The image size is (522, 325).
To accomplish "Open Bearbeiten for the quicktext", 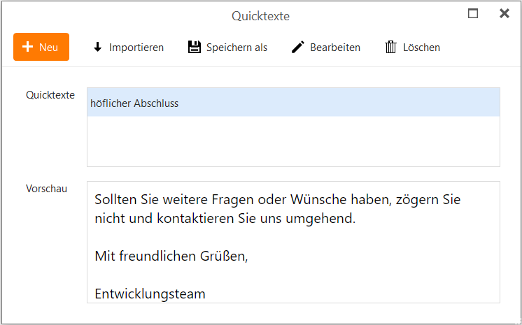I will click(335, 48).
